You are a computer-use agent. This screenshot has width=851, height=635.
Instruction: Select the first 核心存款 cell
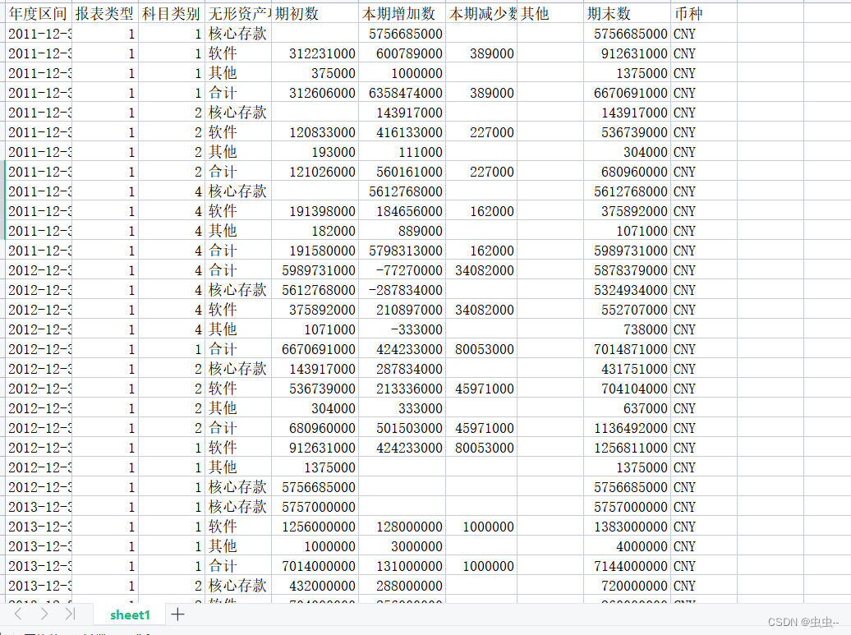[237, 33]
